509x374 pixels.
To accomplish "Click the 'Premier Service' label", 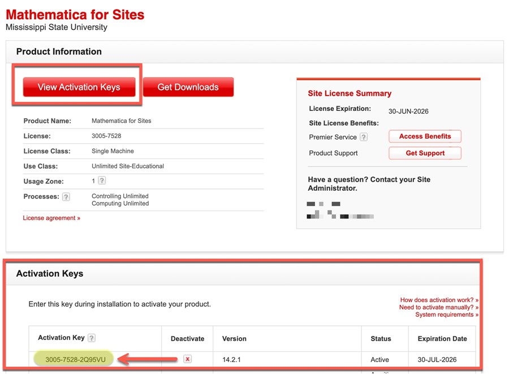I will [x=333, y=137].
